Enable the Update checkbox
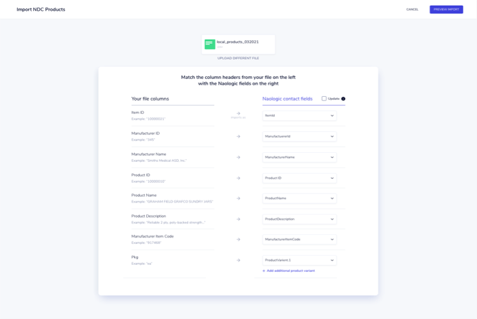477x319 pixels. pos(324,99)
